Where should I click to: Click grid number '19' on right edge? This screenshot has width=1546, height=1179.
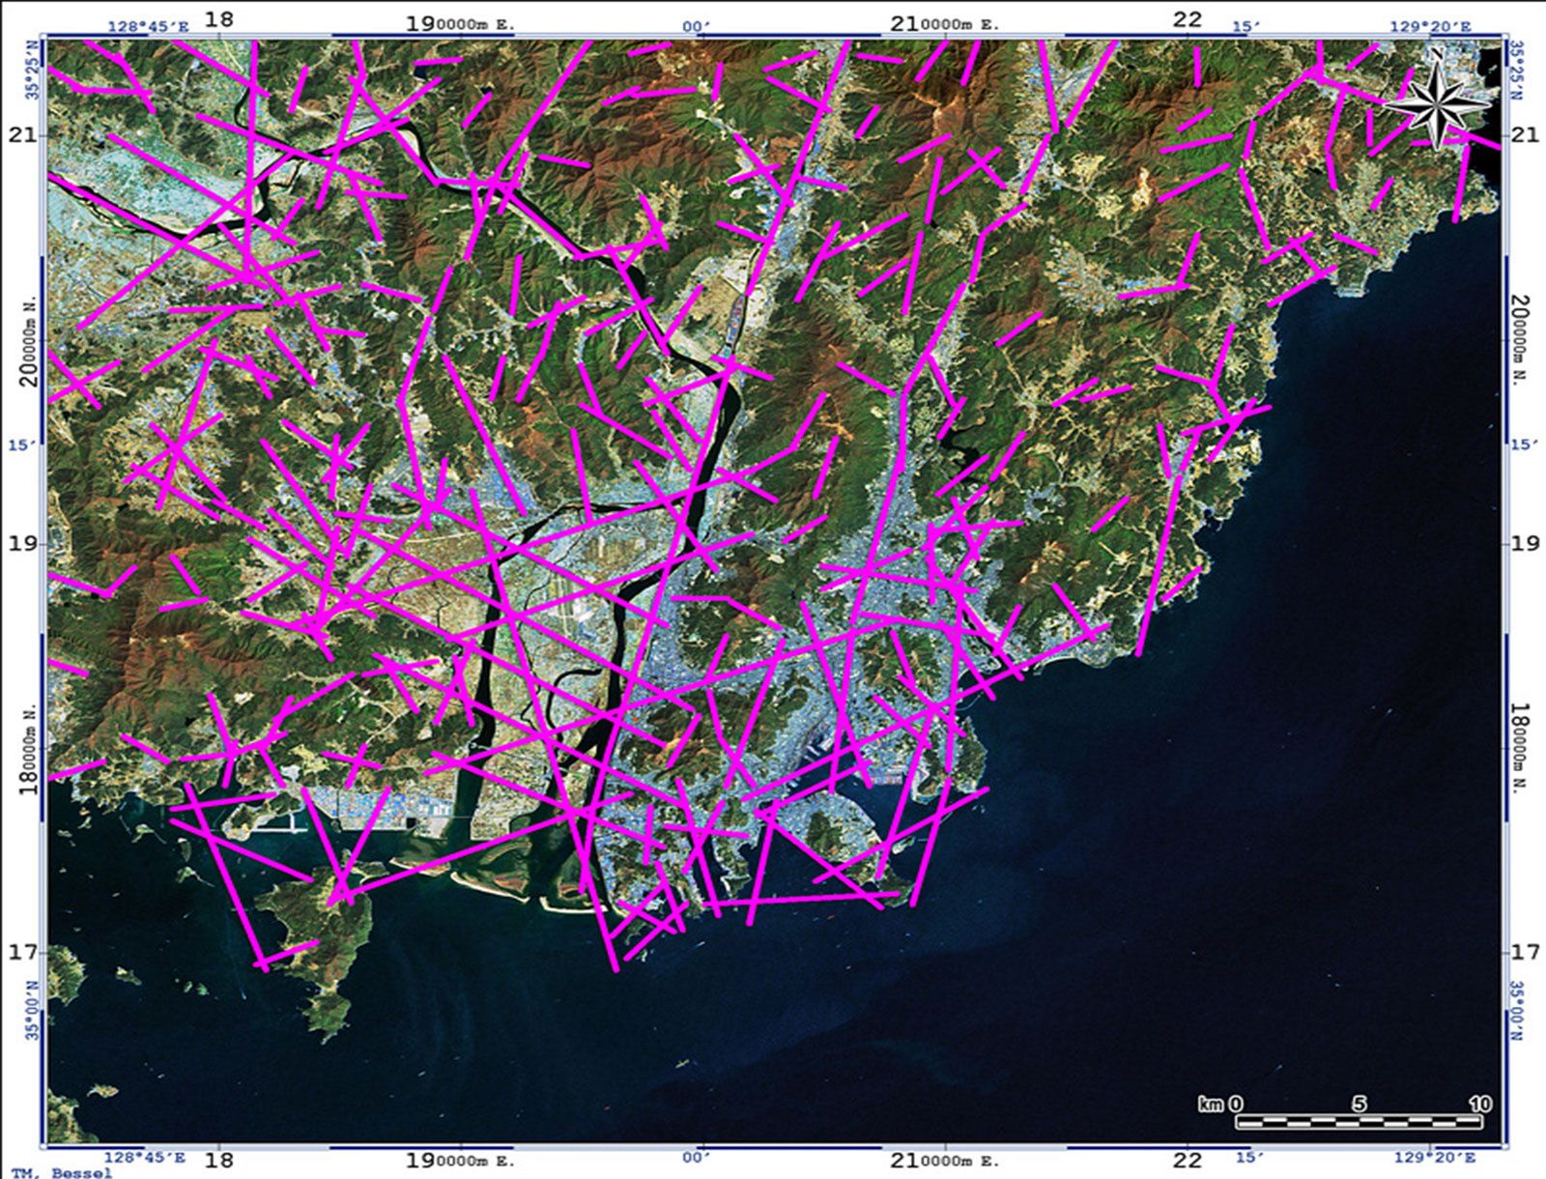pyautogui.click(x=1525, y=543)
